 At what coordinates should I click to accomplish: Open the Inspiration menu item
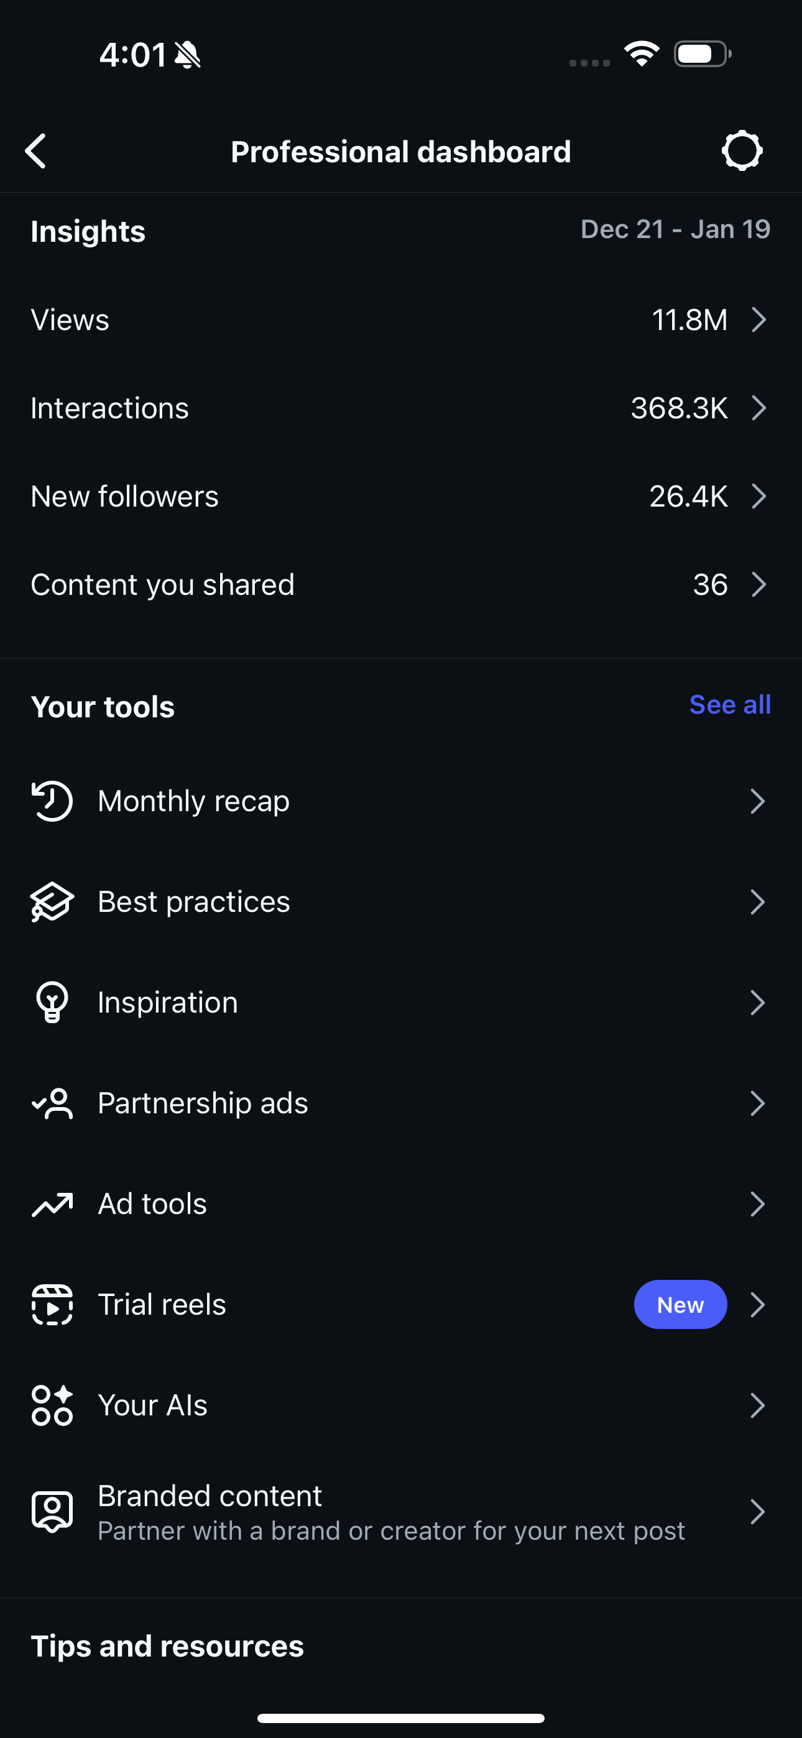[168, 1003]
